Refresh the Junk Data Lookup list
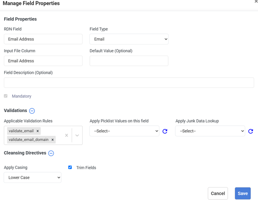 click(251, 131)
